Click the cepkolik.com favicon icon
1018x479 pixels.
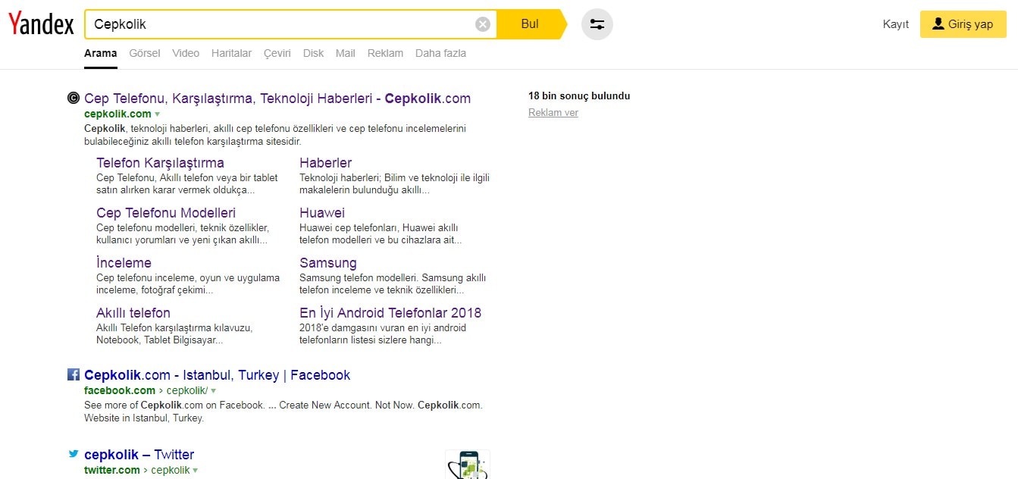[74, 98]
